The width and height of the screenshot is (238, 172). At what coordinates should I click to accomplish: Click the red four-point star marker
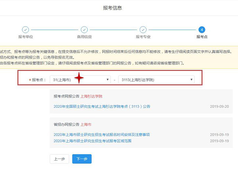coord(81,78)
